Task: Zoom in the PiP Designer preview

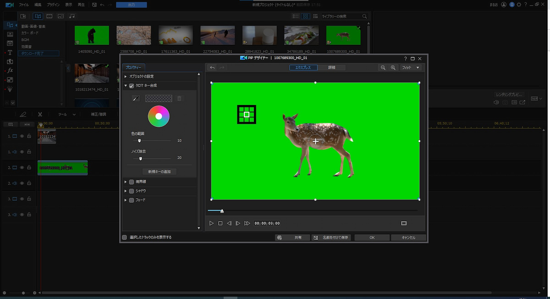Action: tap(393, 68)
